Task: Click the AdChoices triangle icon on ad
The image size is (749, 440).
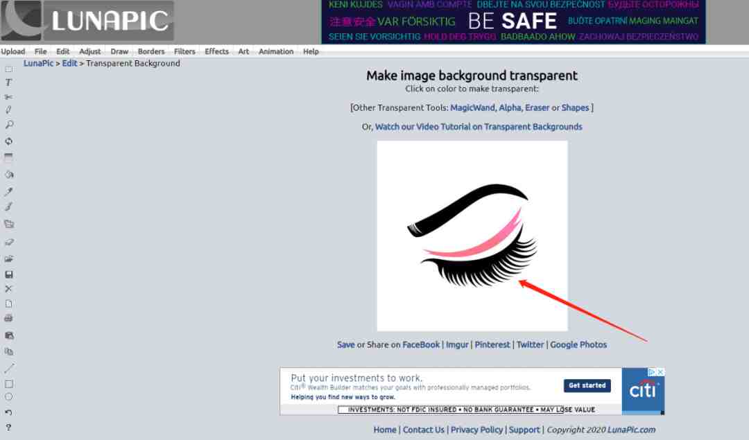Action: 652,372
